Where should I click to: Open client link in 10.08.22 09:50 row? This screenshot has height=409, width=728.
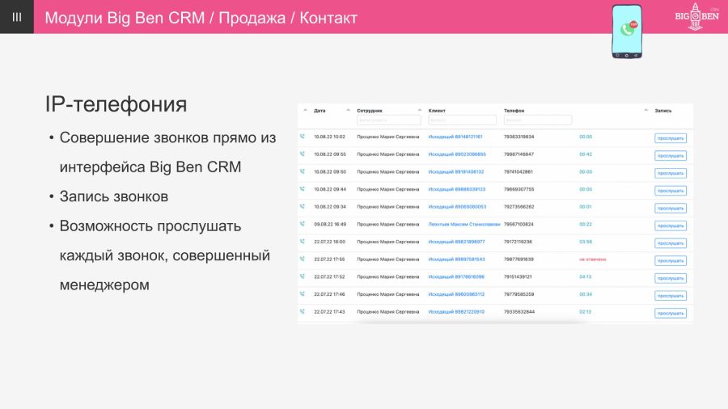coord(456,171)
